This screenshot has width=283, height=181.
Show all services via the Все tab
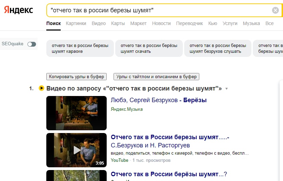(x=270, y=23)
